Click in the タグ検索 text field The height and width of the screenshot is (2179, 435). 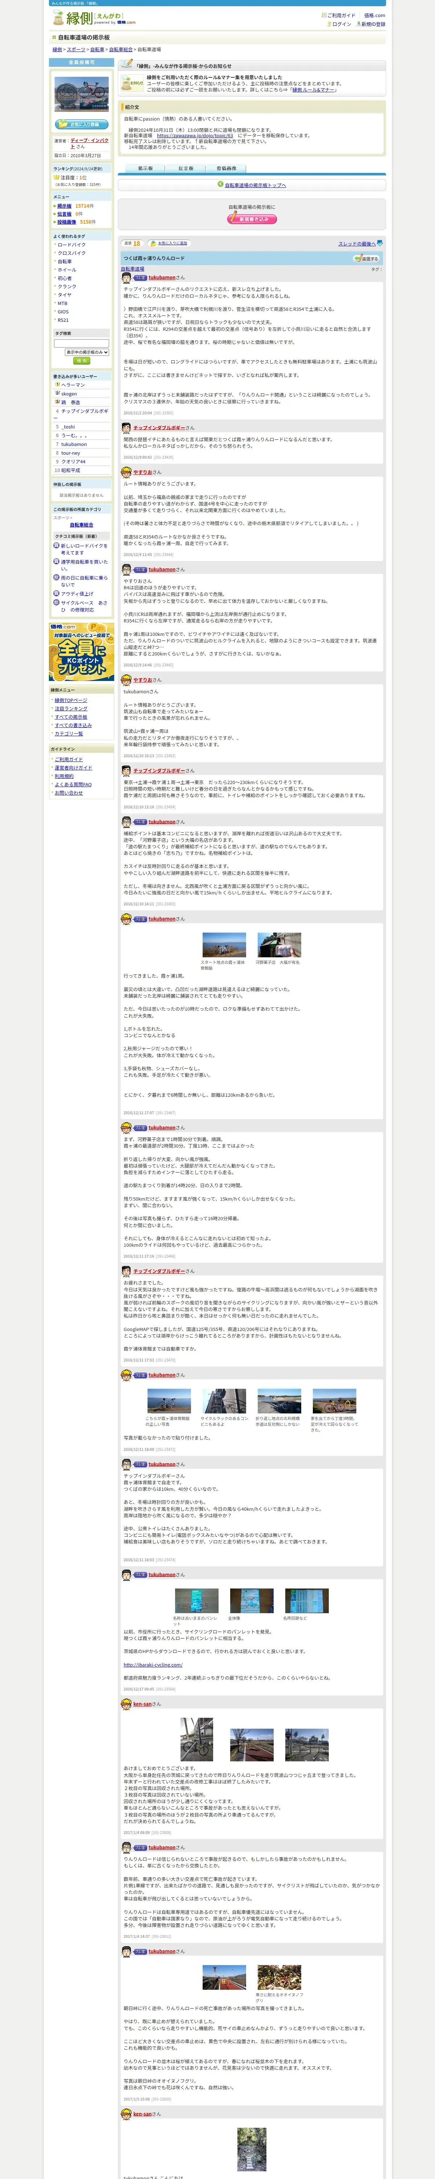point(81,344)
